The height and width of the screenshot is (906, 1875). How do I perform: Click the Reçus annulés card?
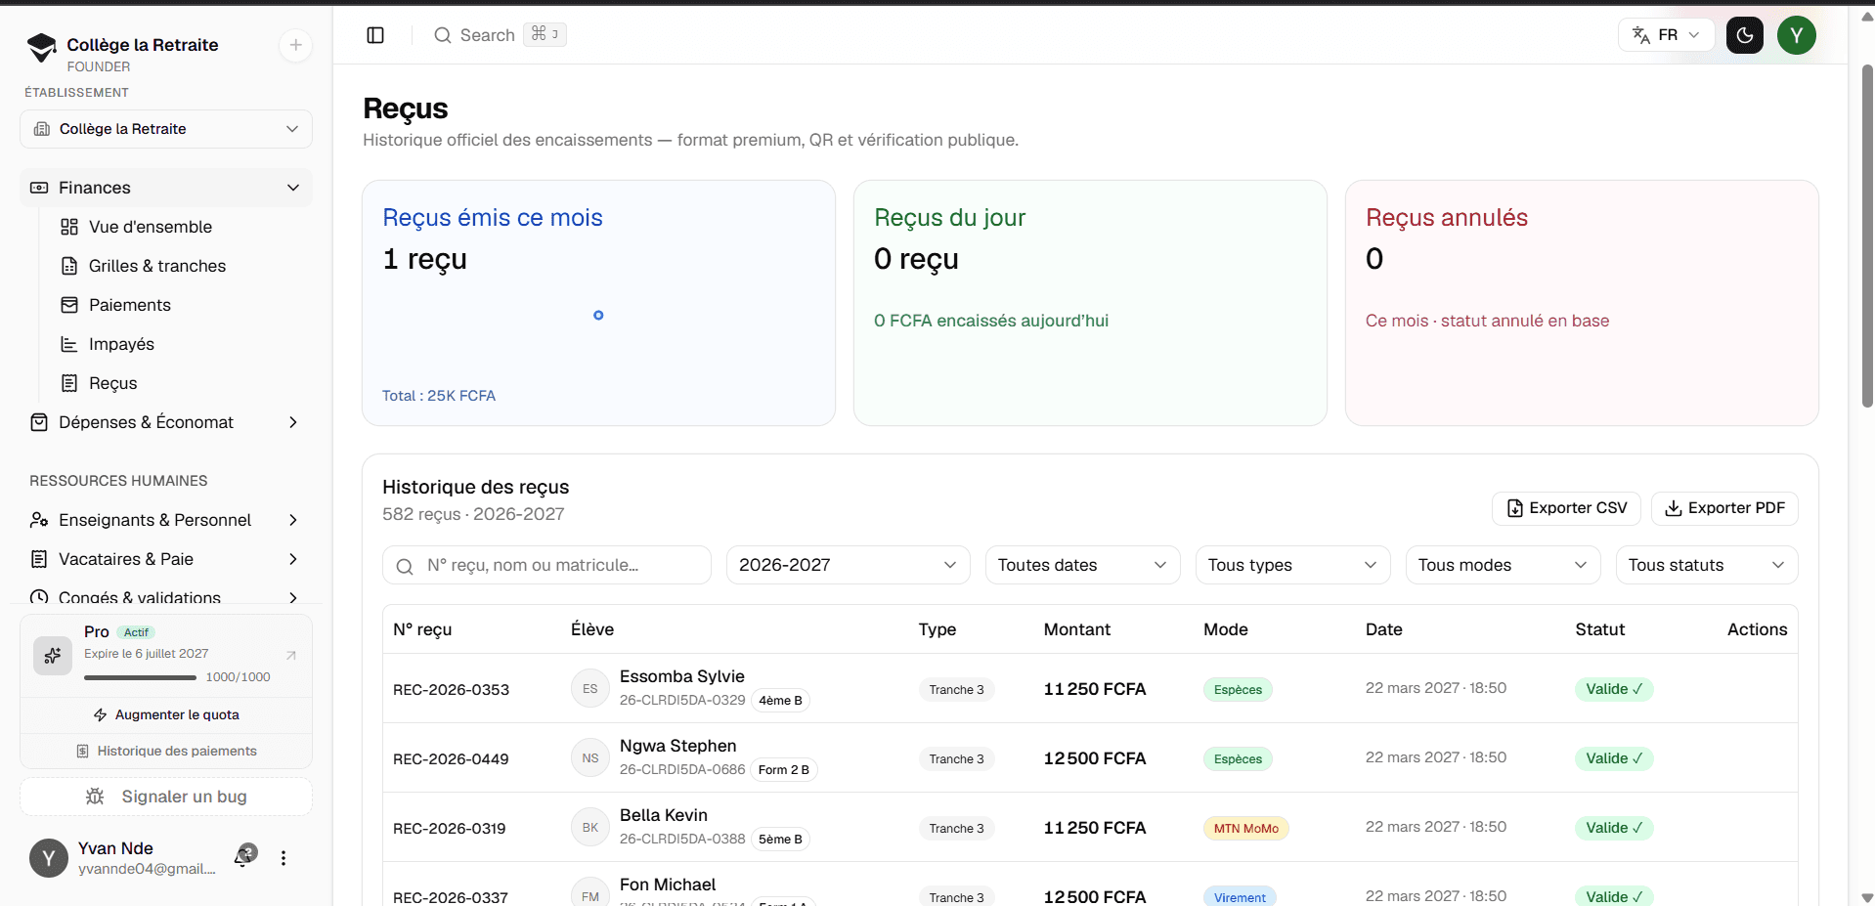tap(1582, 303)
